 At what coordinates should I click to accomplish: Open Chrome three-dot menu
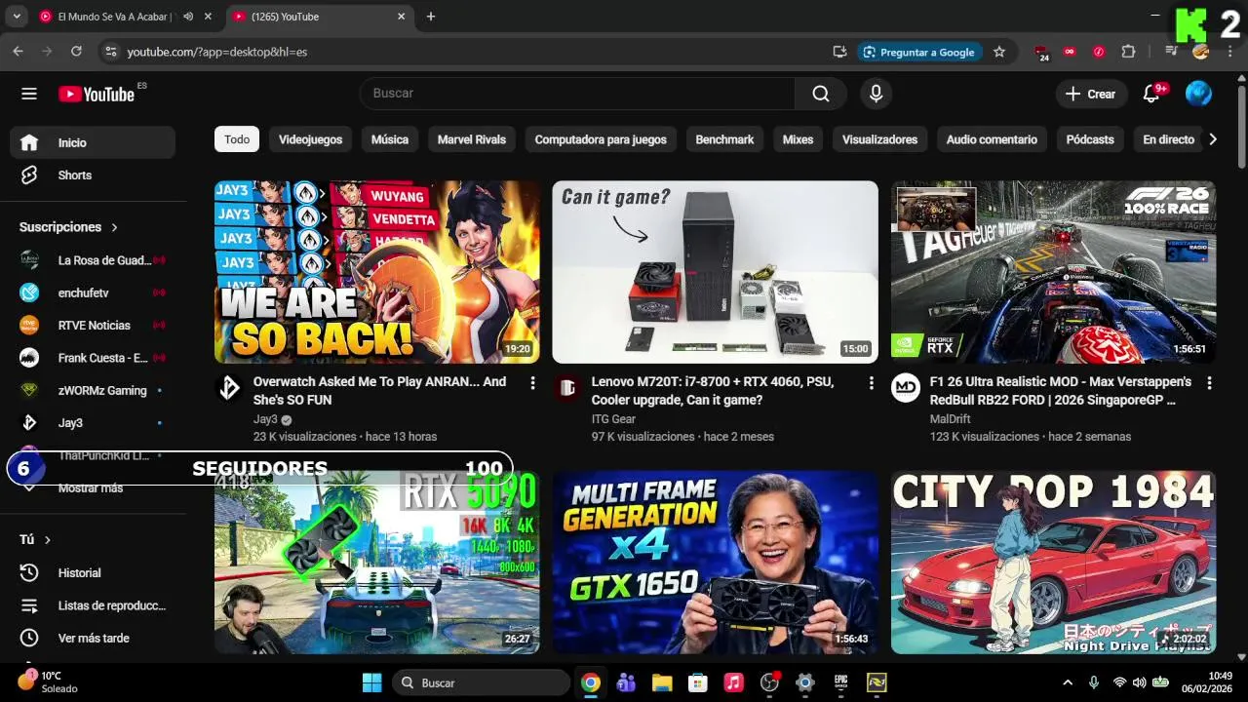coord(1230,52)
